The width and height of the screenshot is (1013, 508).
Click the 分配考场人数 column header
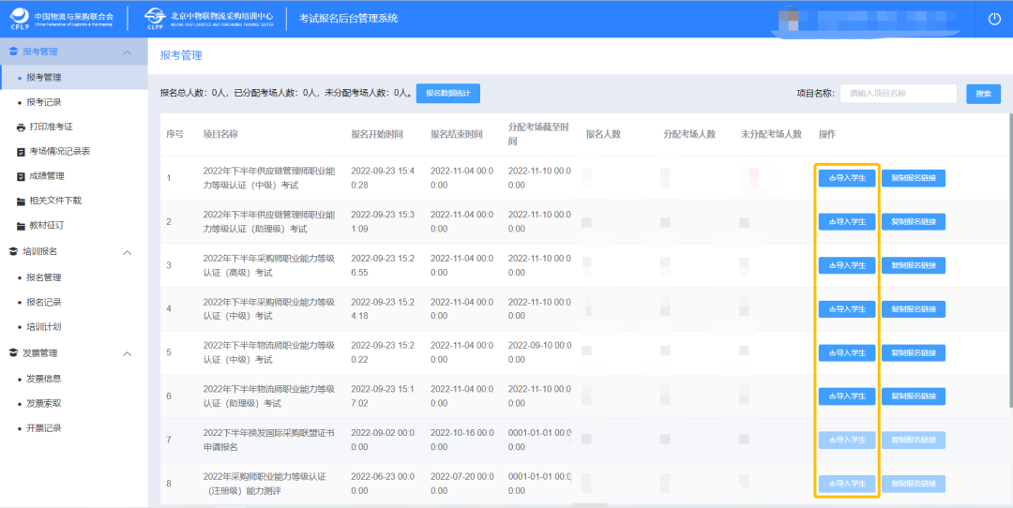point(689,134)
